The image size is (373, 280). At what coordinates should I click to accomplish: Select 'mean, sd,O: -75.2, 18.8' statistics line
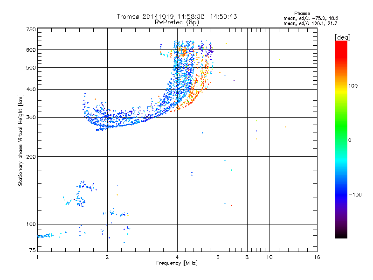pyautogui.click(x=311, y=18)
